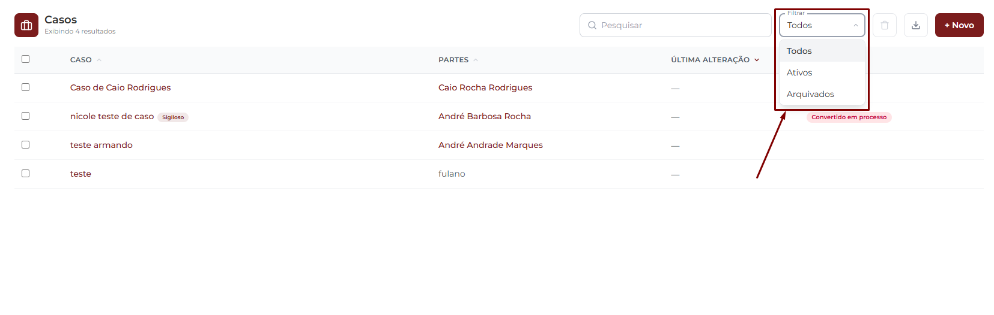The image size is (994, 315).
Task: Click the Convertido em processo badge
Action: [849, 117]
